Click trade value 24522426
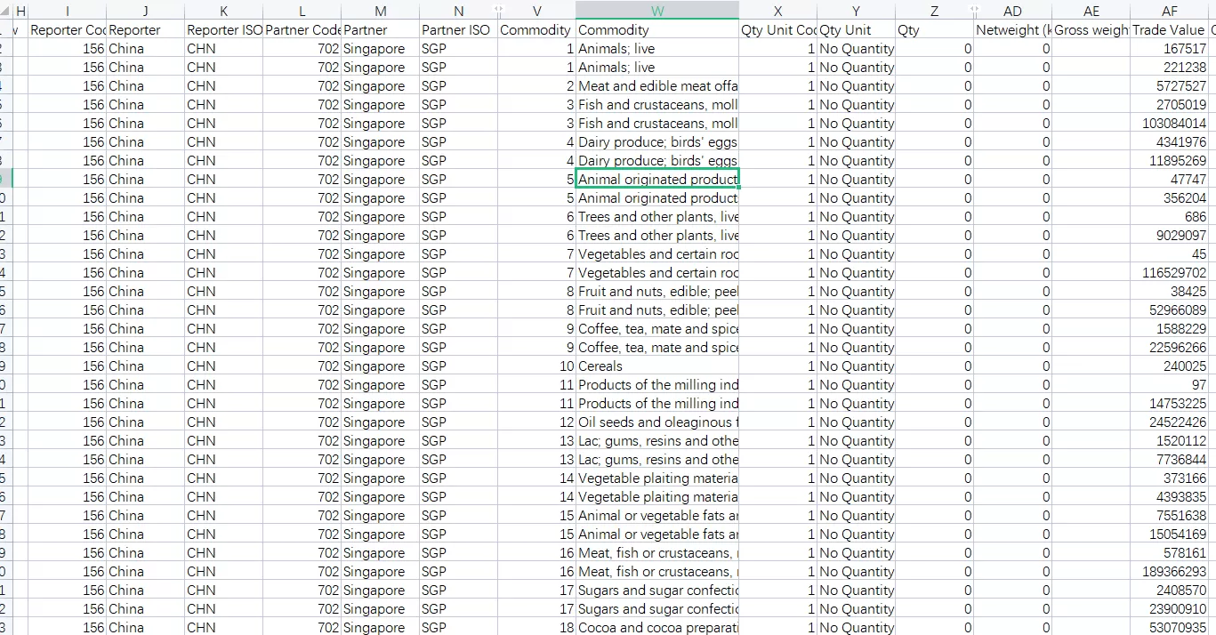Screen dimensions: 1216x635 pyautogui.click(x=1169, y=422)
